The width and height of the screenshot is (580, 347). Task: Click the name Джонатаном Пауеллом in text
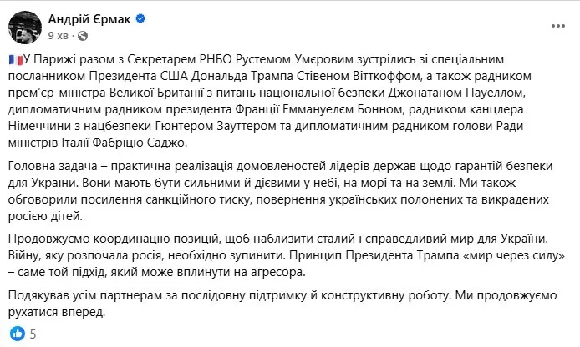click(456, 93)
